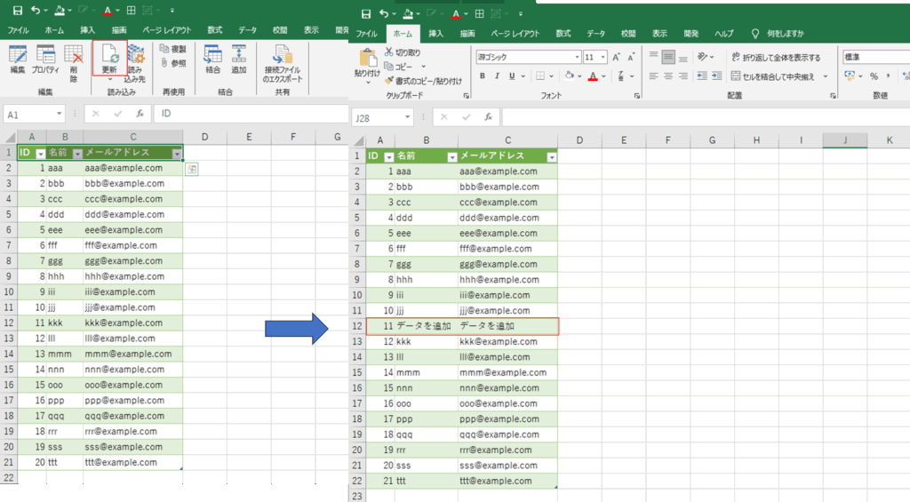910x502 pixels.
Task: Open clipboard group dialog launcher
Action: 466,96
